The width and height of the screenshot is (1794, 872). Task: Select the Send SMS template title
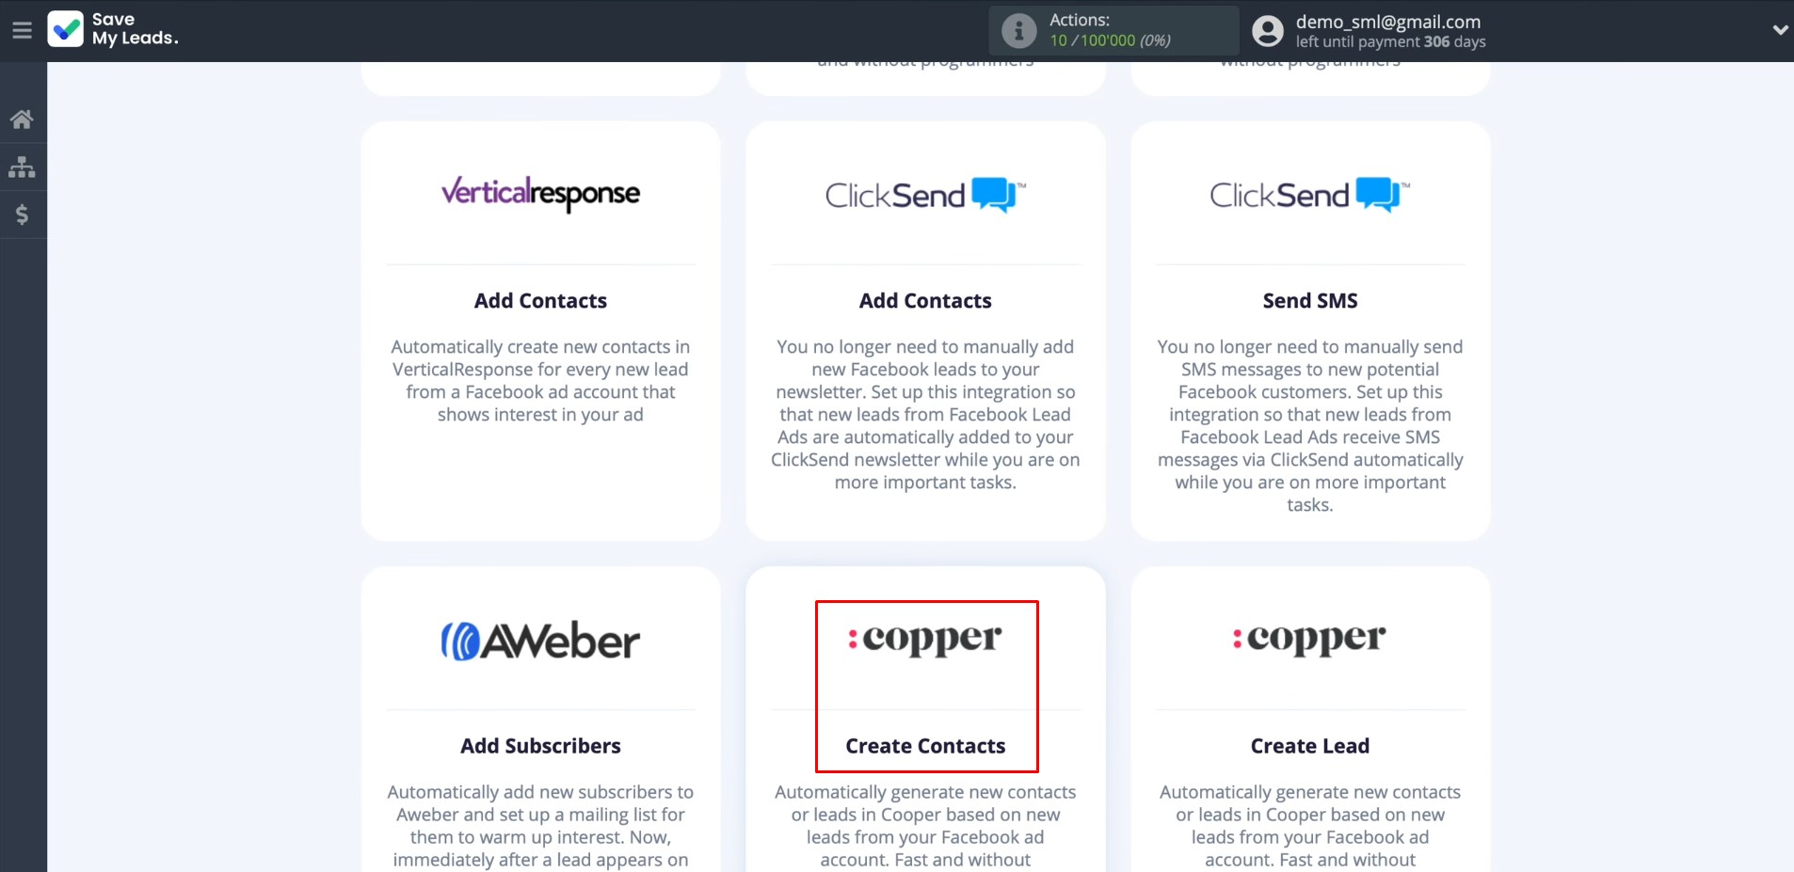[1310, 301]
